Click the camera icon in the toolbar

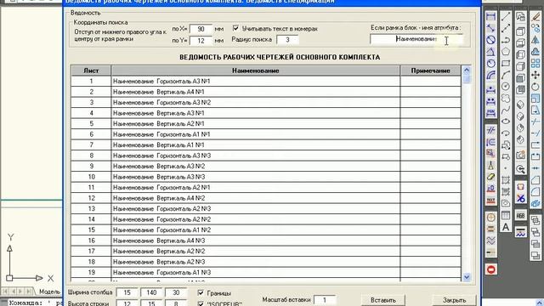coord(521,155)
